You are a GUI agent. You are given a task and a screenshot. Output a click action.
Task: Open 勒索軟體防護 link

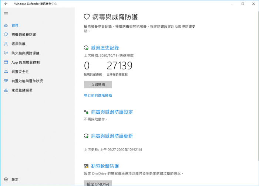(105, 166)
